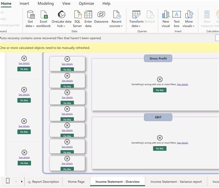Switch to the Modeling ribbon tab
Viewport: 219px width, 188px height.
tap(46, 4)
